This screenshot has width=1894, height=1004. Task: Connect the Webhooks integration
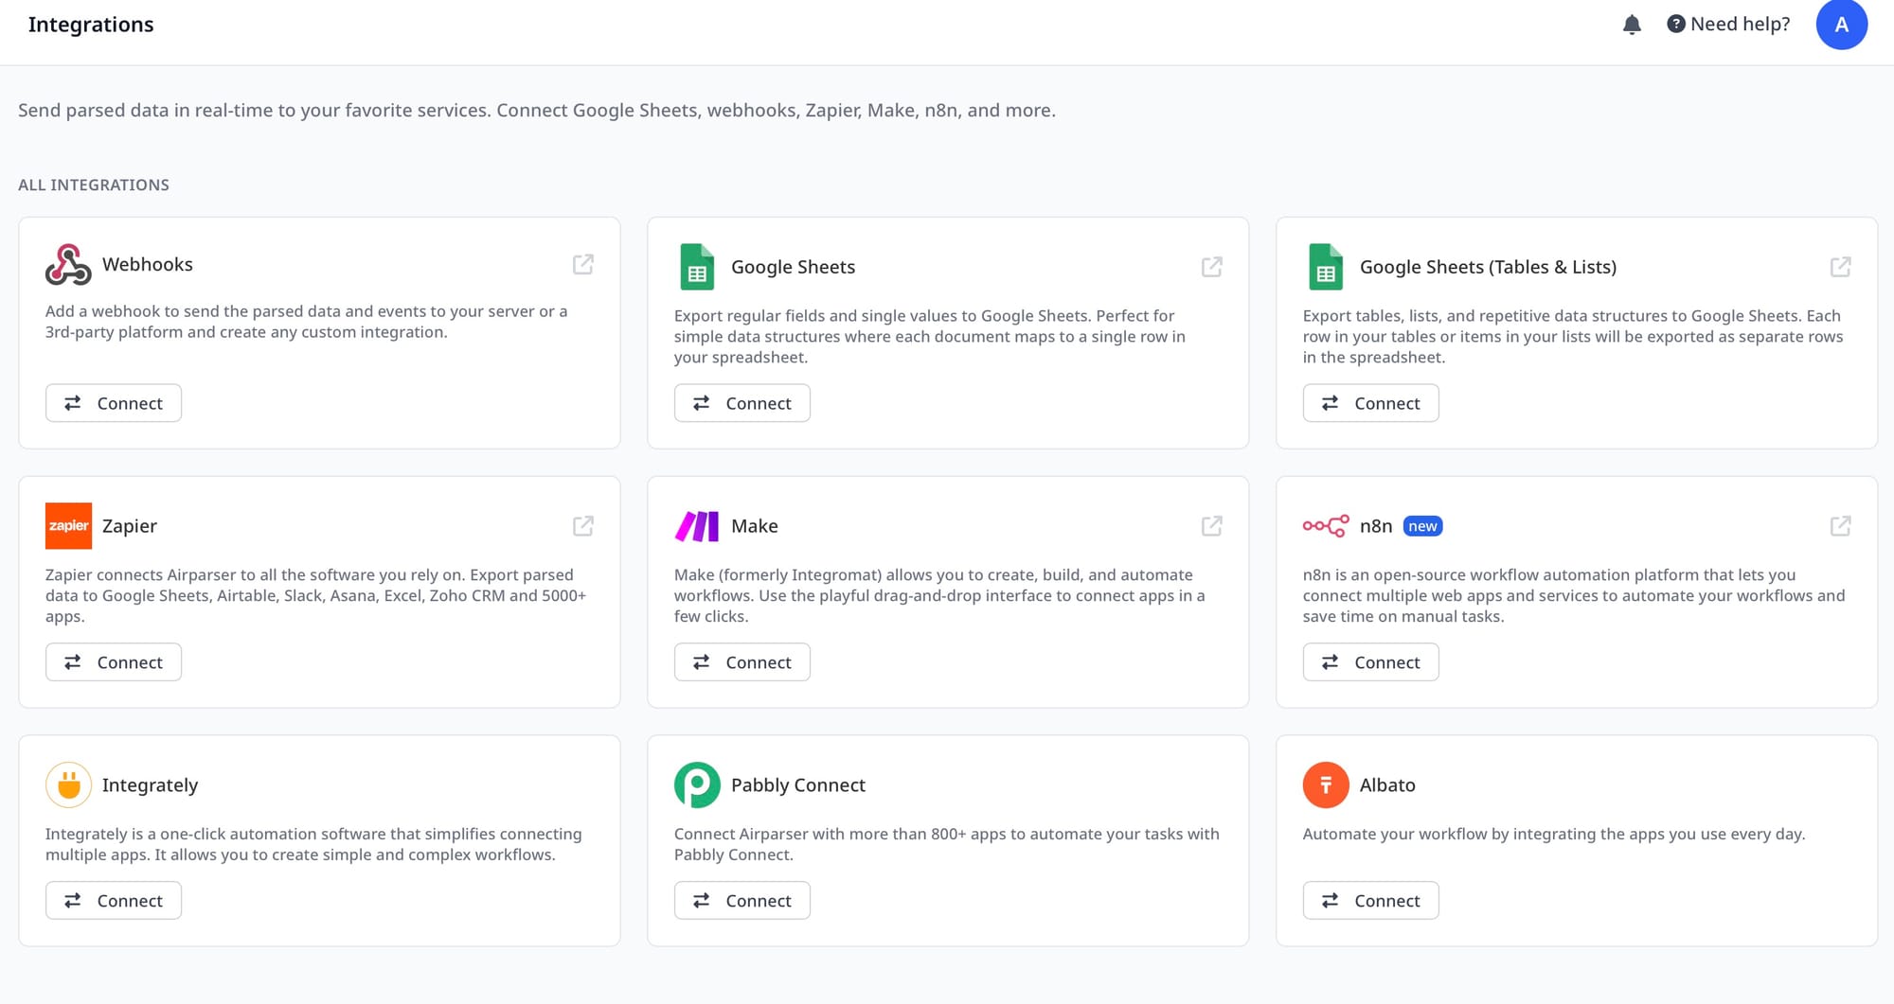[x=114, y=403]
